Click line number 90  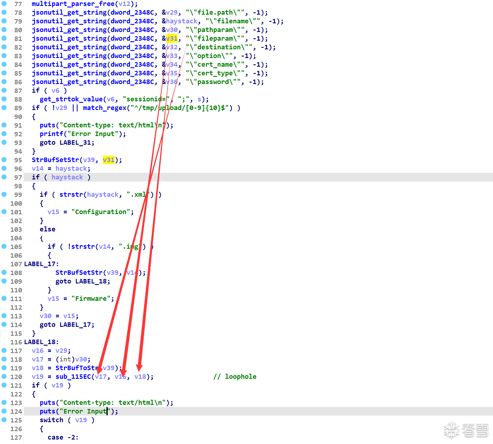[x=18, y=117]
